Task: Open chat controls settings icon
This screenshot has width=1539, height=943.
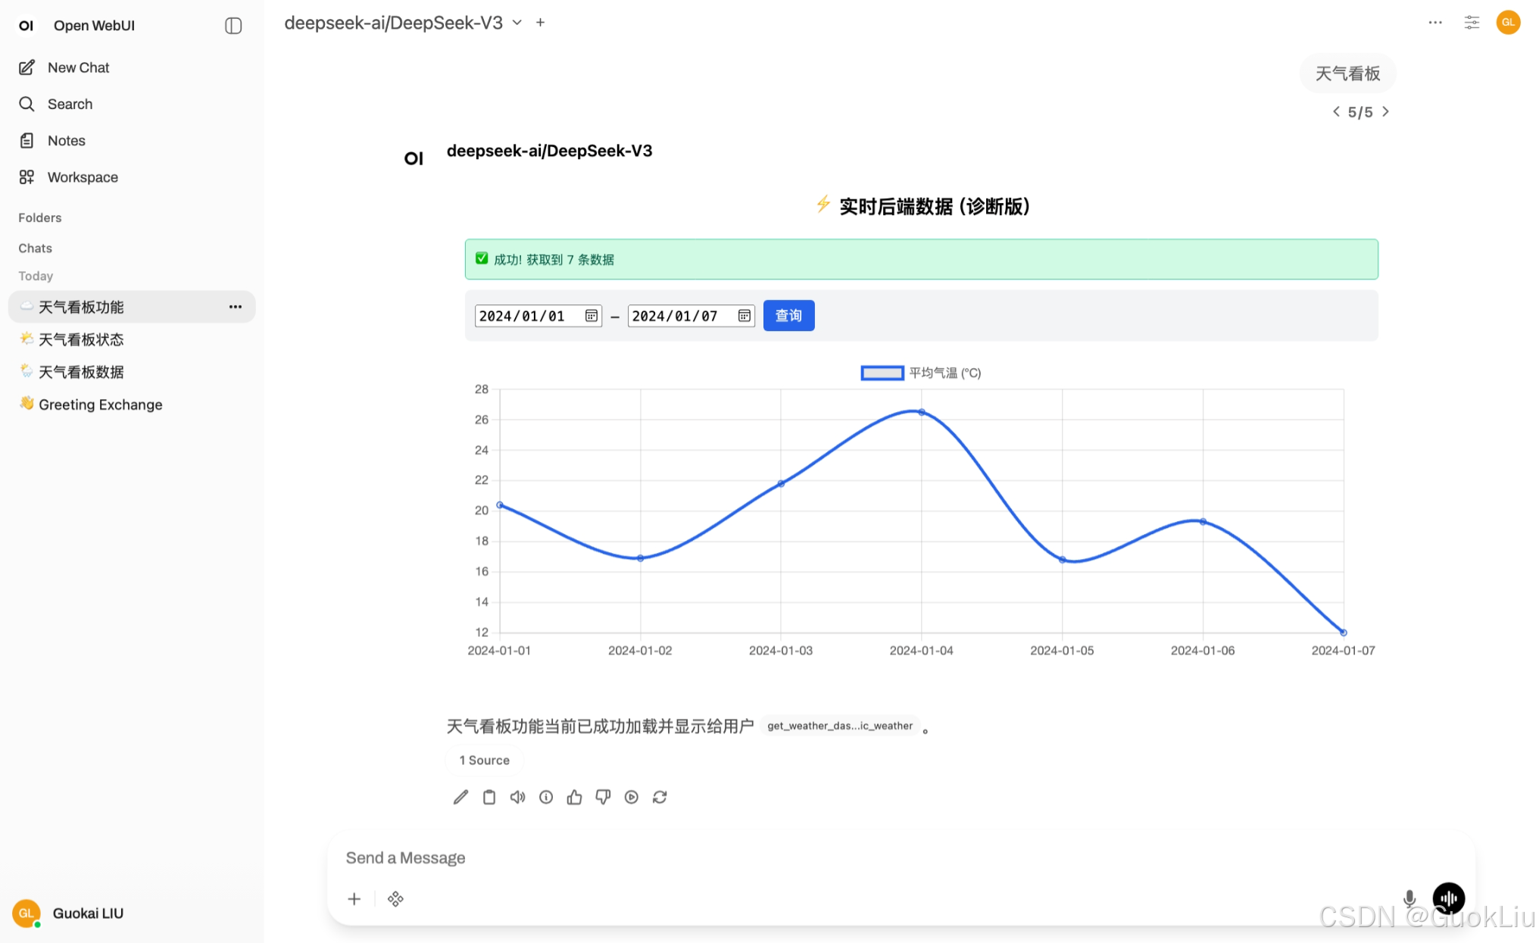Action: (x=1471, y=23)
